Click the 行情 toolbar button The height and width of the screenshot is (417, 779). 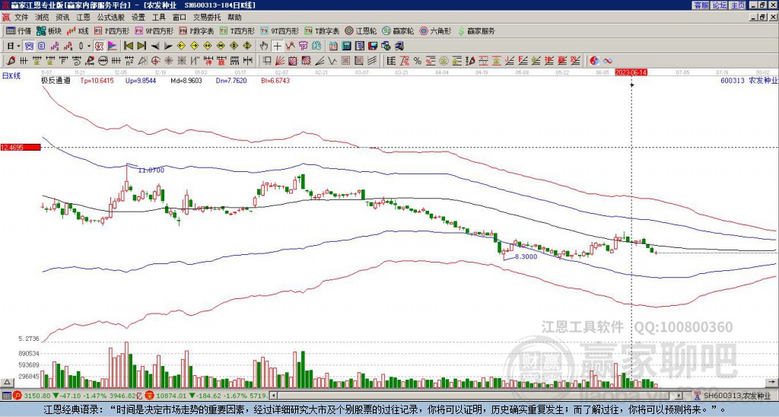point(18,30)
